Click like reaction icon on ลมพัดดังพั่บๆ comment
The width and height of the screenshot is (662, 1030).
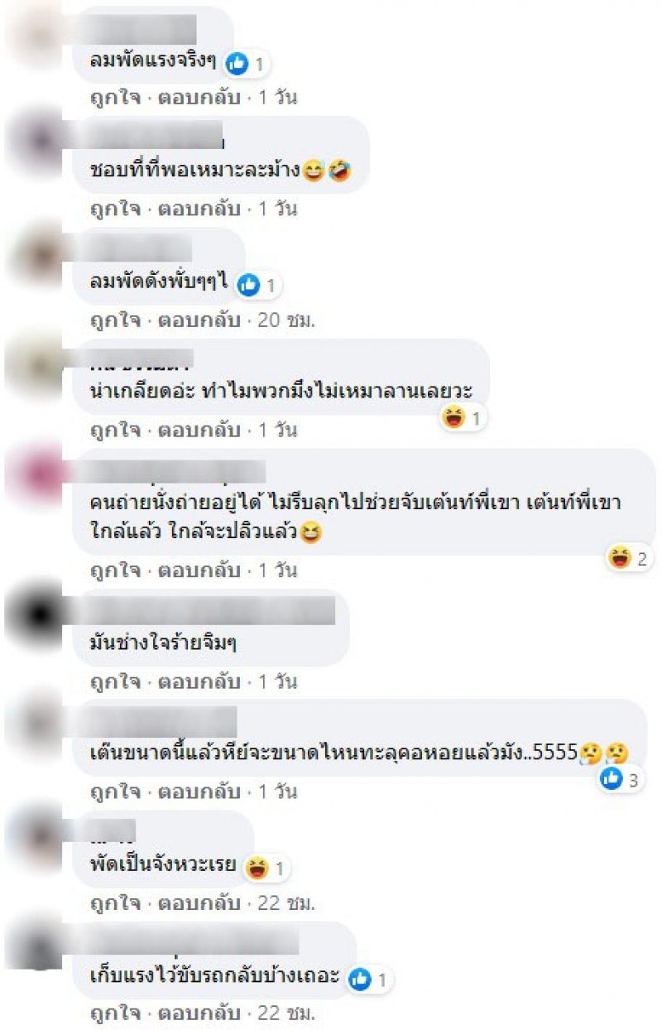tap(248, 286)
